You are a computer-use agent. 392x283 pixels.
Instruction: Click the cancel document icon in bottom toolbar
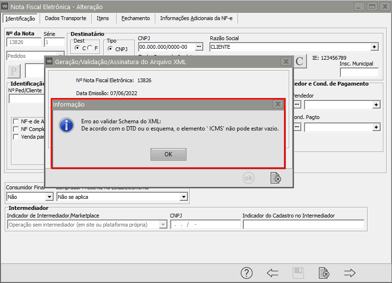click(x=324, y=273)
